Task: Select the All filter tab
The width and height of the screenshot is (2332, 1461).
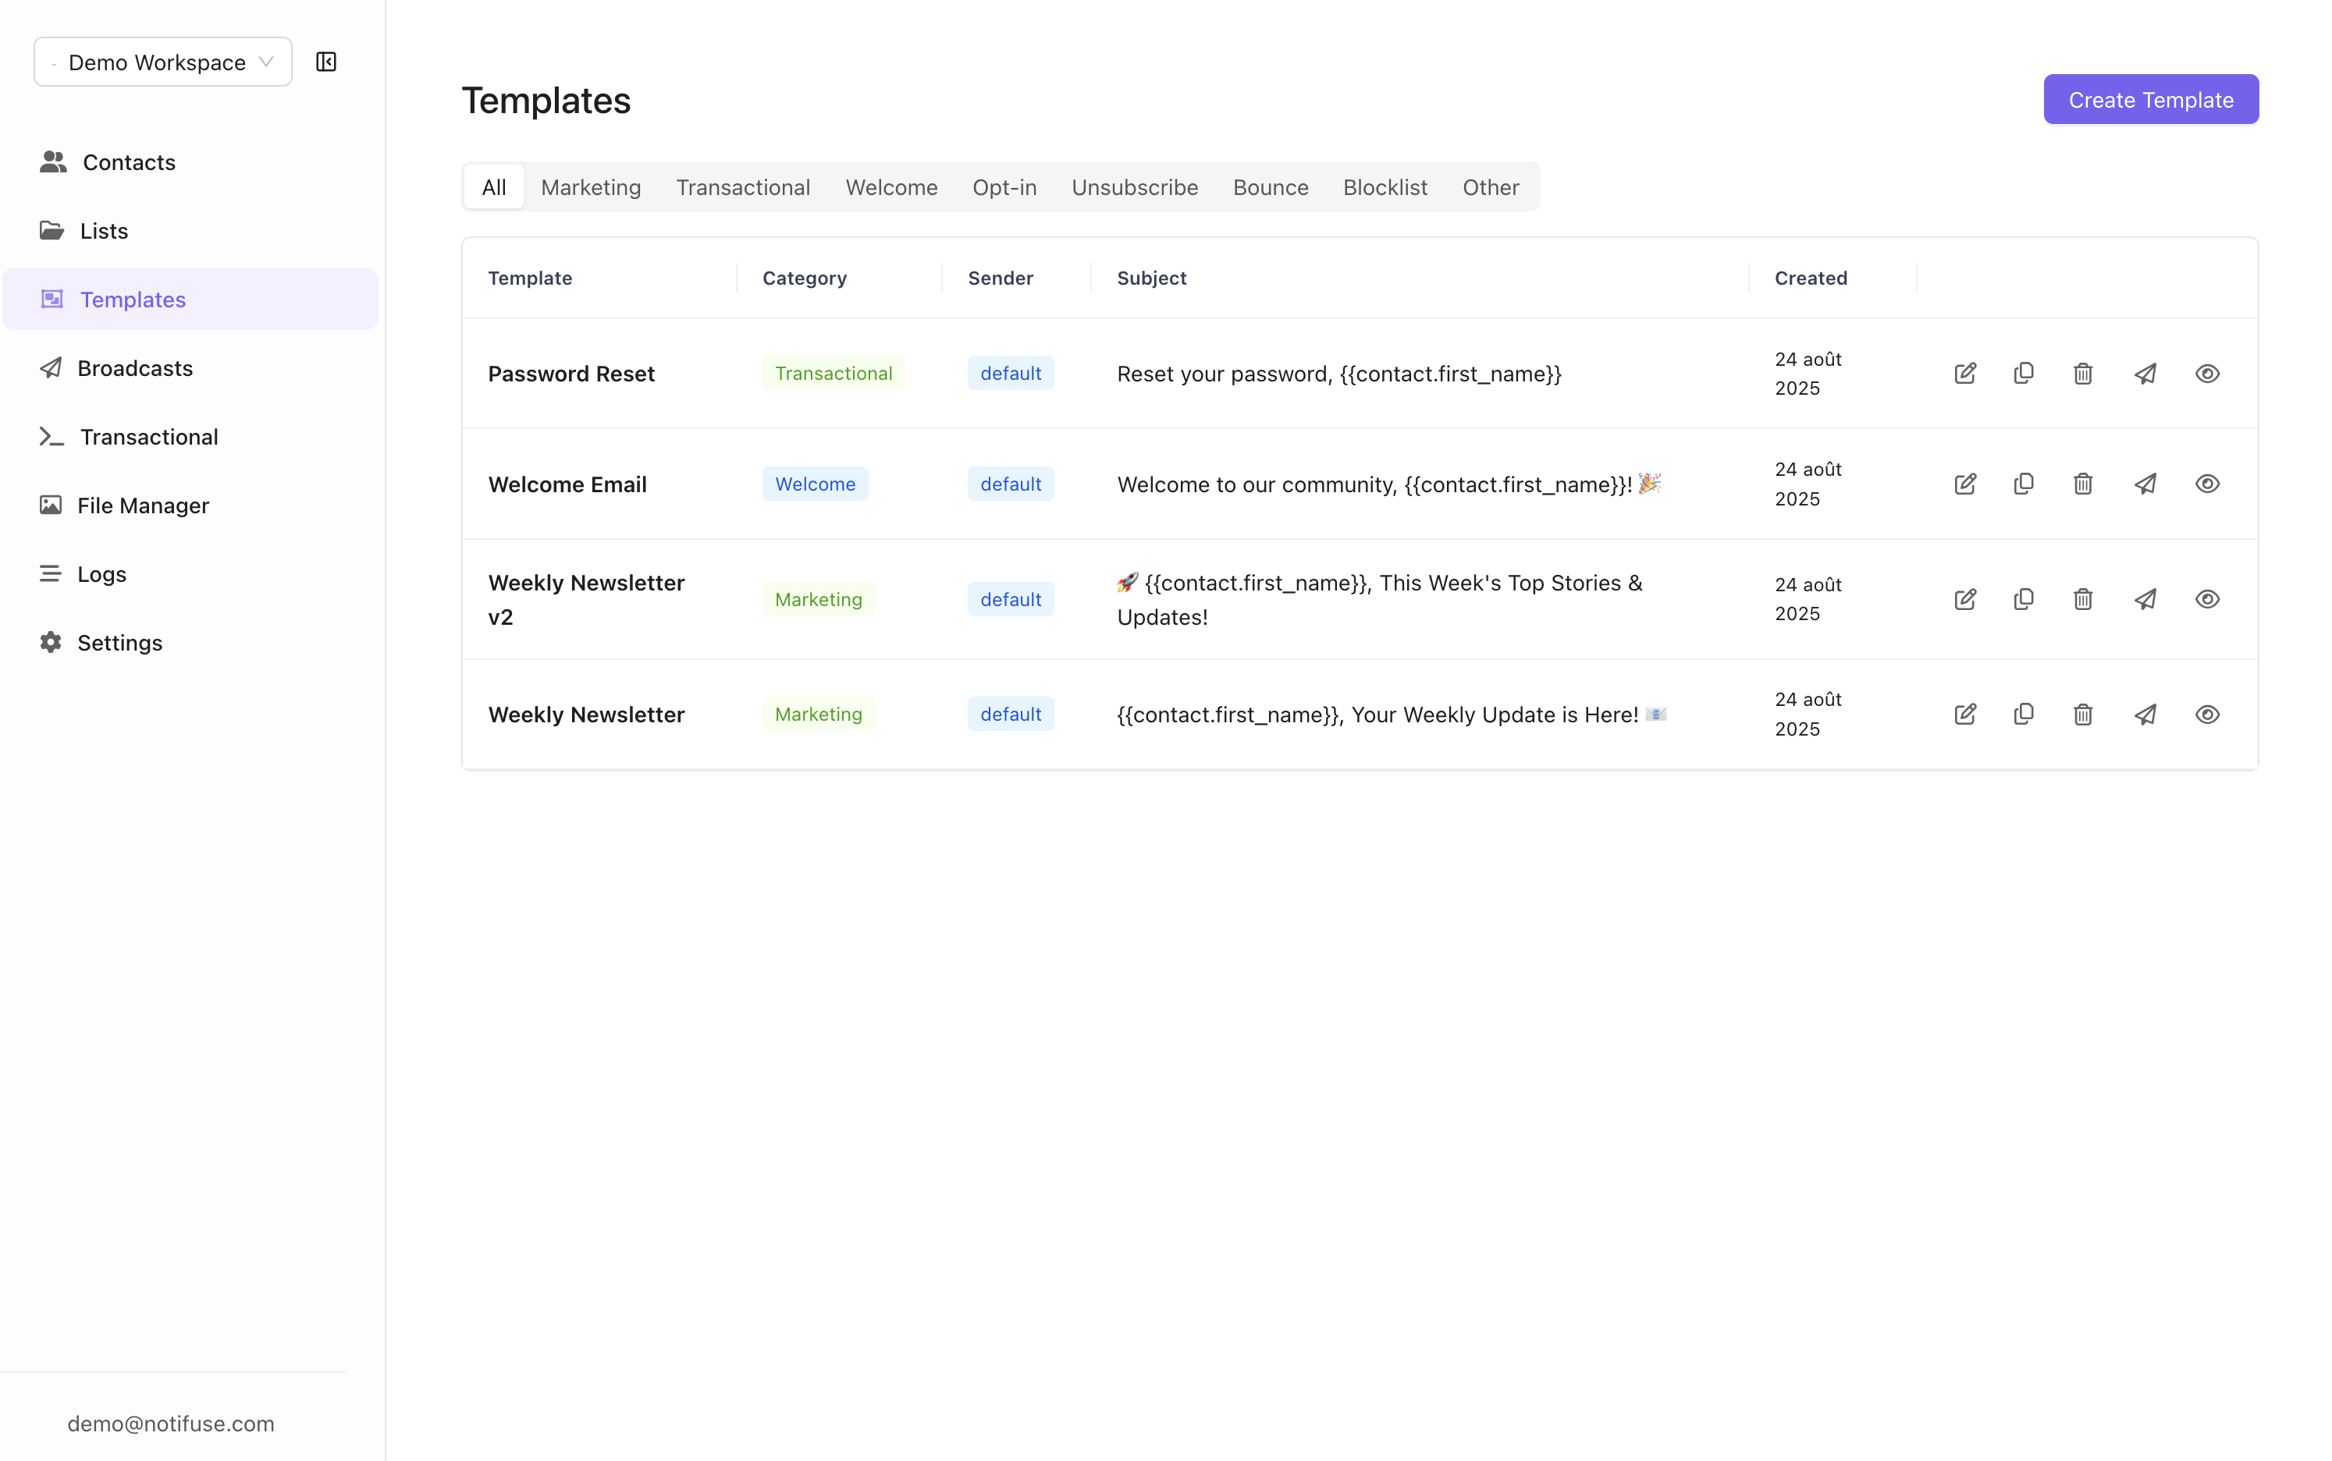Action: coord(494,187)
